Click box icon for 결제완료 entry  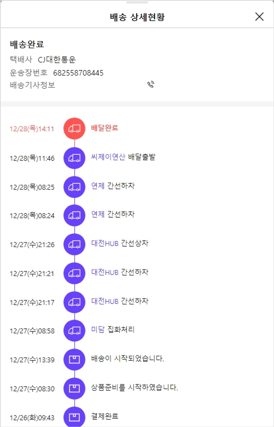75,417
